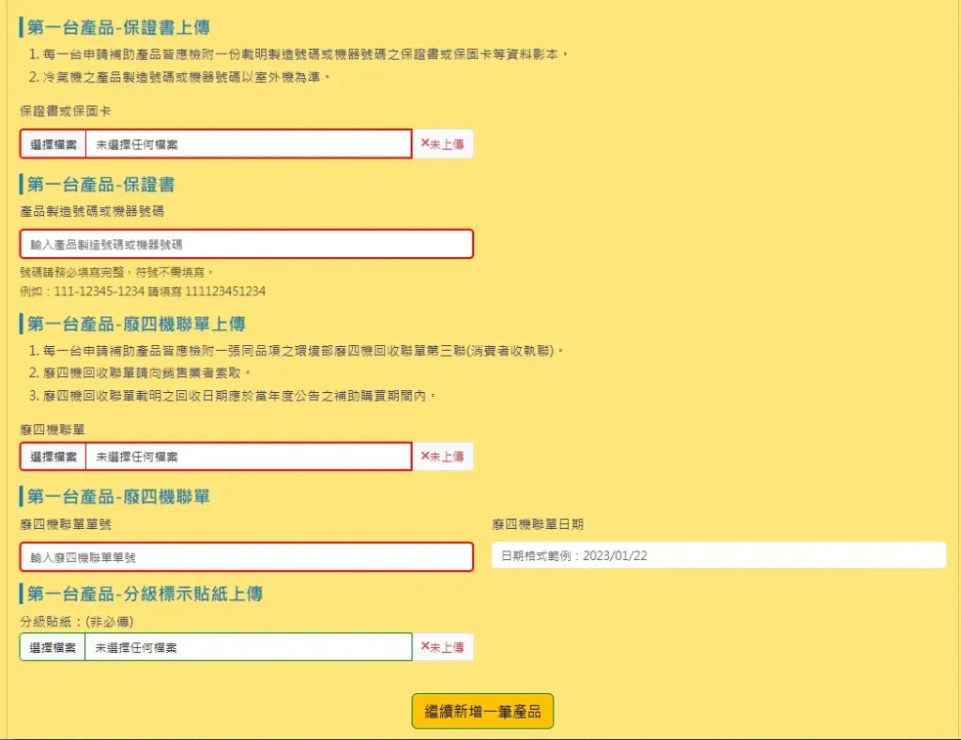Click 選擇檔案 button under 廢四機聯單
The width and height of the screenshot is (961, 740).
pos(51,456)
